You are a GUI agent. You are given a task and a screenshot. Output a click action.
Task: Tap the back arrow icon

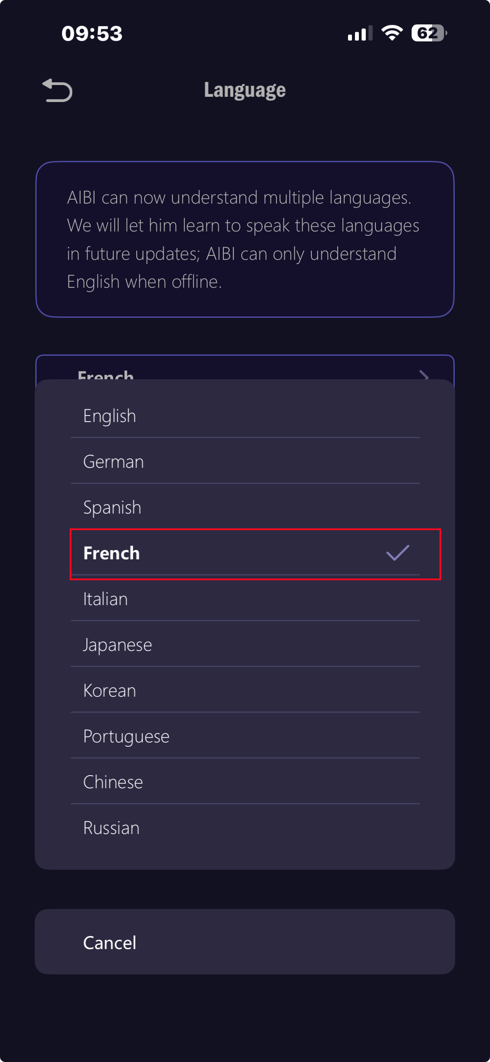pos(57,90)
